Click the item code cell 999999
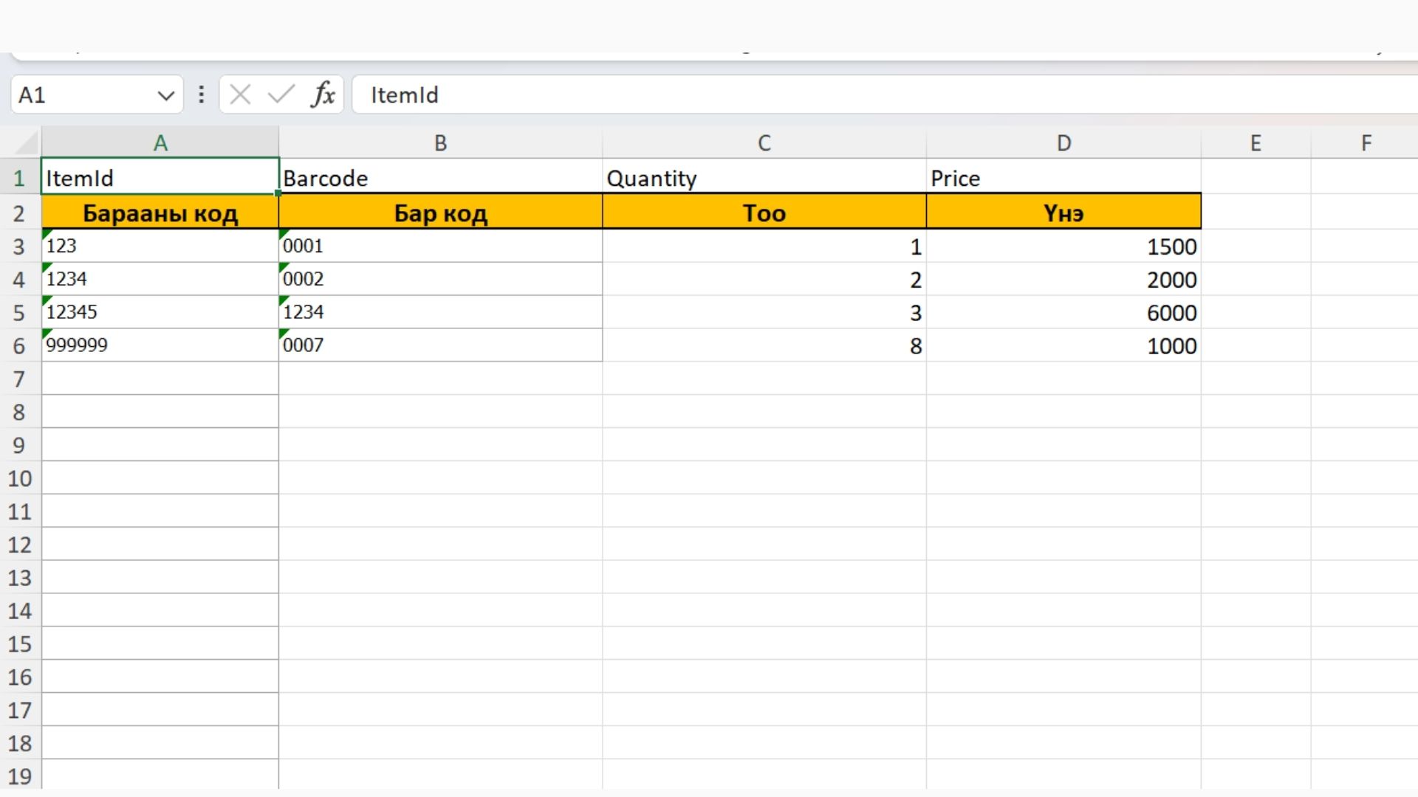1418x797 pixels. tap(160, 345)
